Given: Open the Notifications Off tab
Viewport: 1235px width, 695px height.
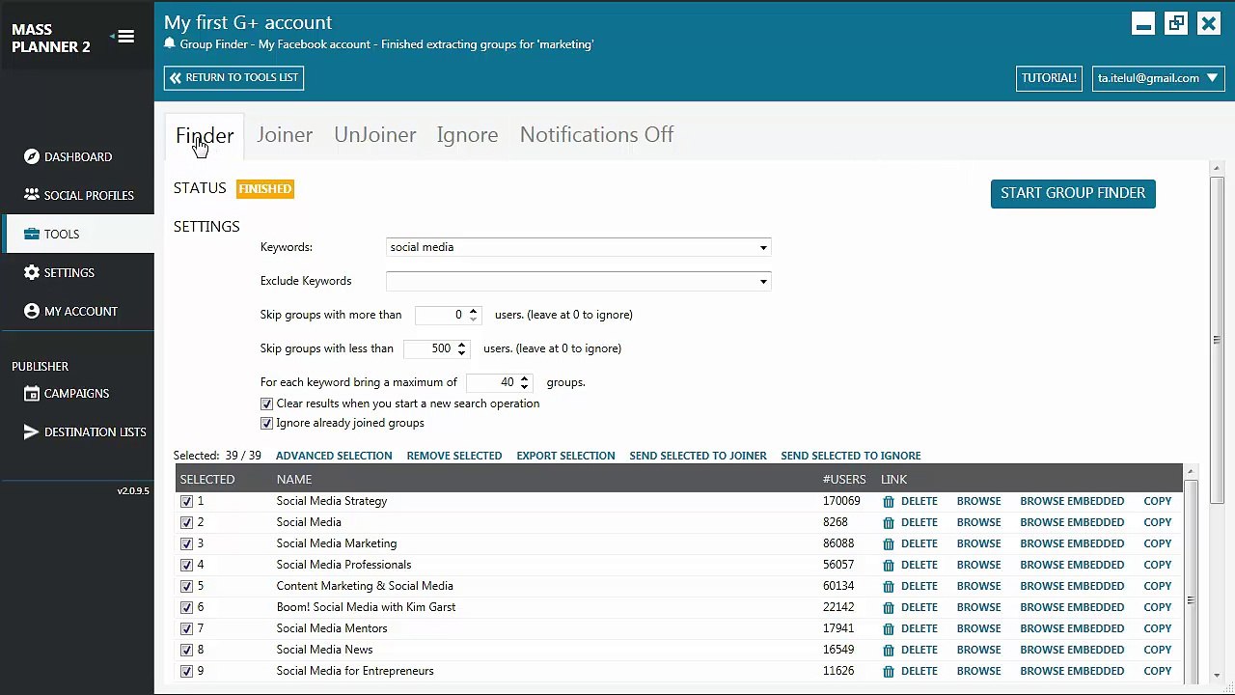Looking at the screenshot, I should (596, 135).
